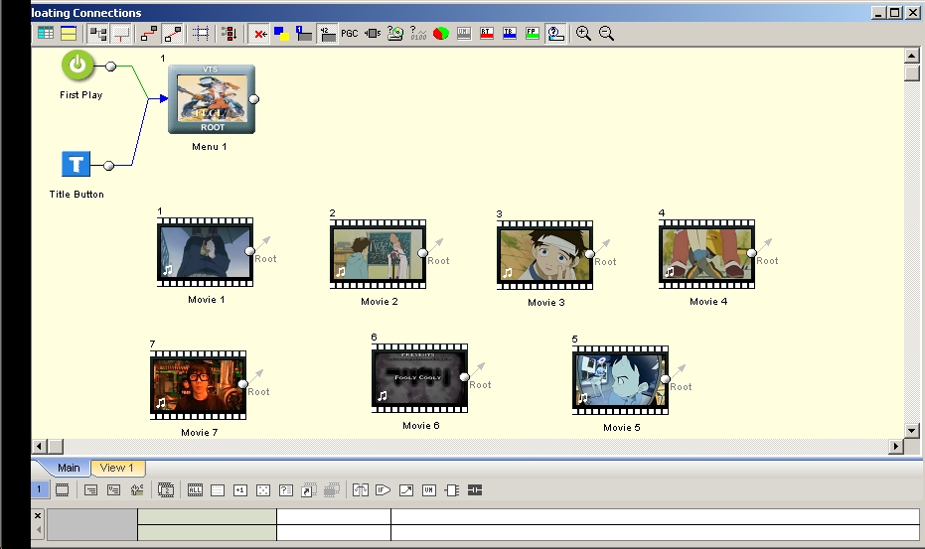925x549 pixels.
Task: Click the dashed selection frame icon
Action: pos(201,34)
